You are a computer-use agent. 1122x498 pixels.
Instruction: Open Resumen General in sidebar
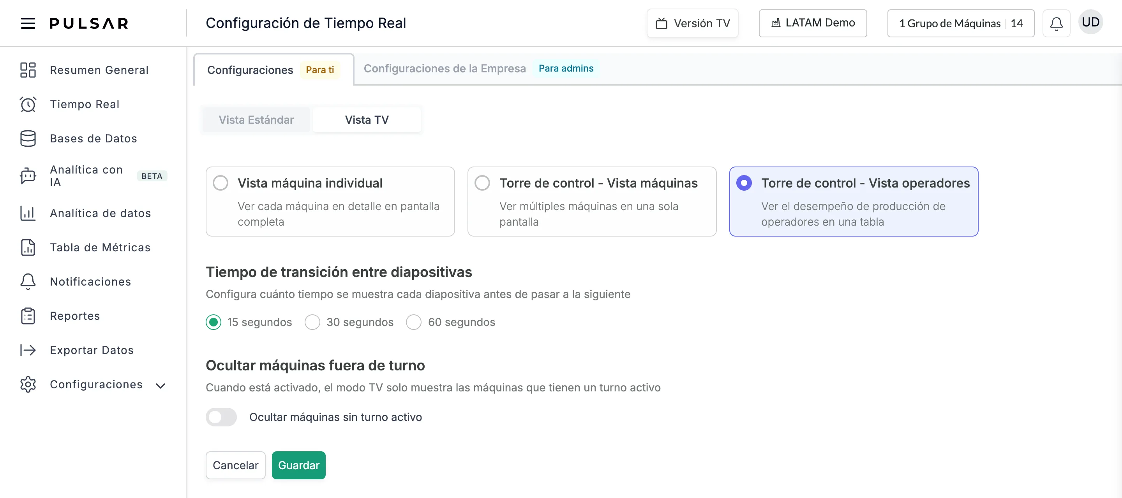[99, 70]
